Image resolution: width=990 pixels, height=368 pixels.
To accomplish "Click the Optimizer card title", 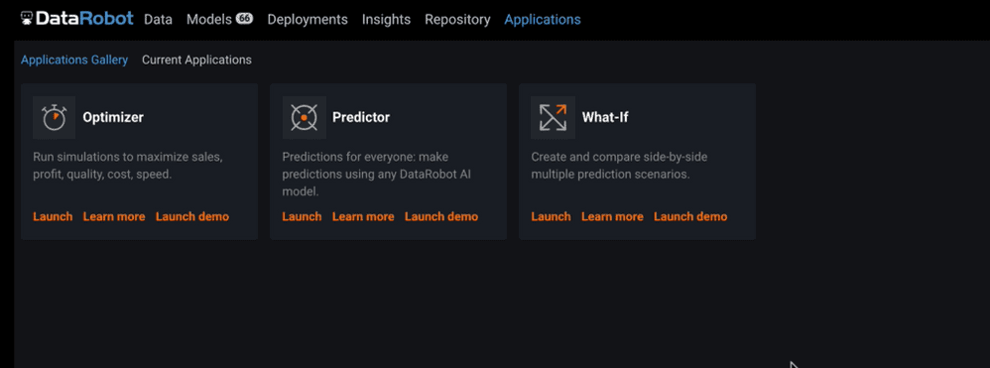I will pyautogui.click(x=113, y=117).
